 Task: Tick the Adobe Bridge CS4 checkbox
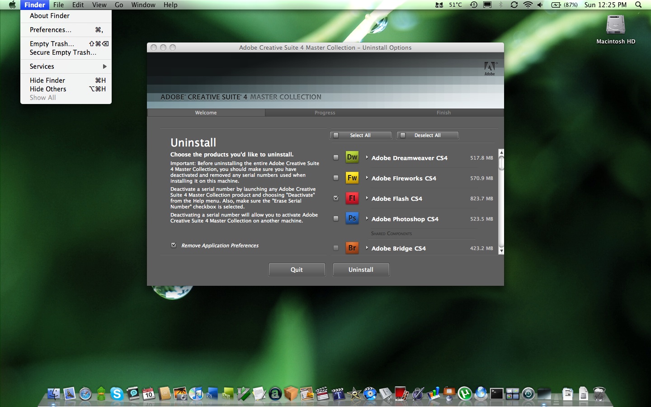336,248
